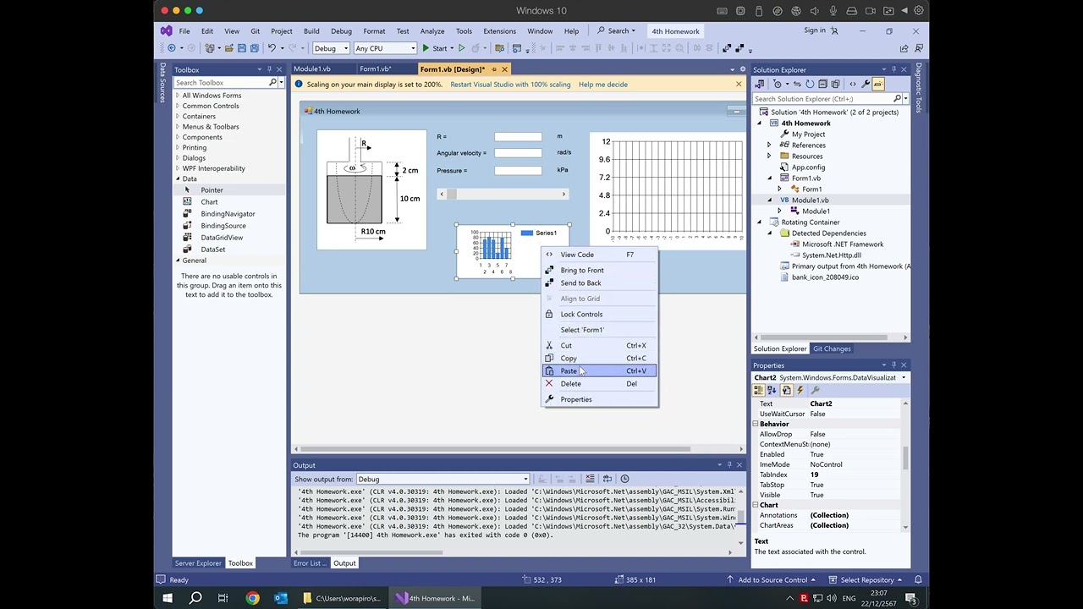Image resolution: width=1083 pixels, height=609 pixels.
Task: Click the Toolbox search magnifier icon
Action: pyautogui.click(x=272, y=82)
